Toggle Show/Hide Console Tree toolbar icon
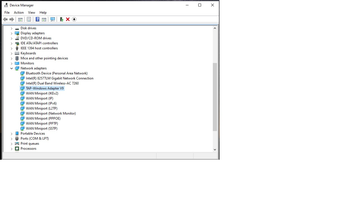This screenshot has height=223, width=357. click(20, 19)
